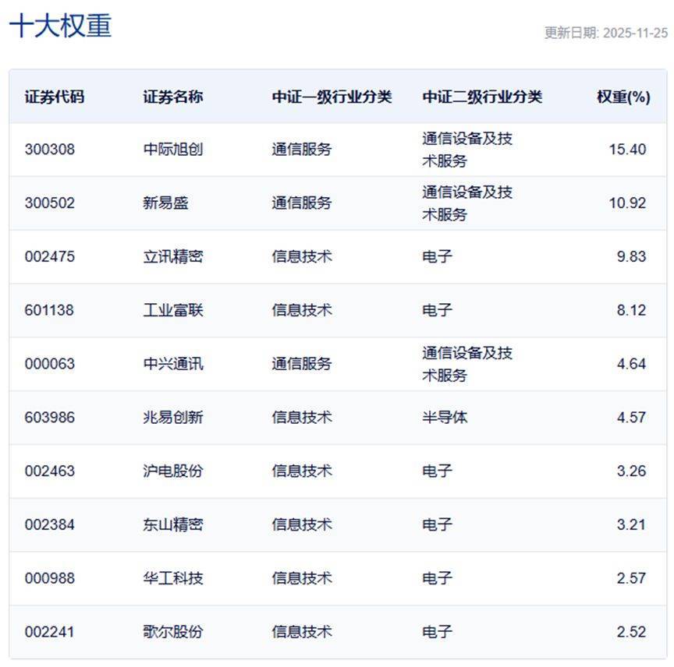
Task: Click weight value 3.21
Action: coord(631,525)
